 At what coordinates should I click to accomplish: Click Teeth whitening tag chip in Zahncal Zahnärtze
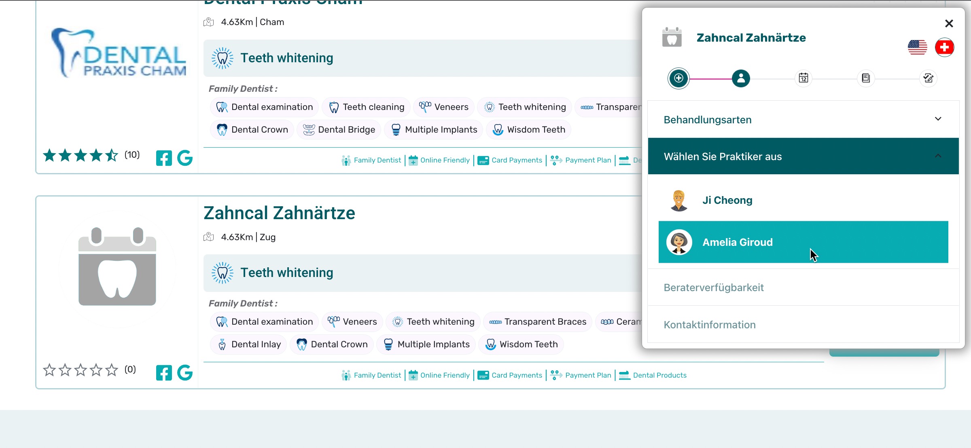(x=433, y=321)
